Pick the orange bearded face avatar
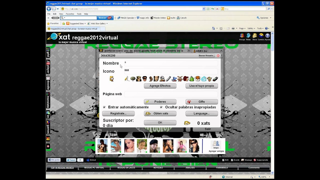 coord(197,79)
